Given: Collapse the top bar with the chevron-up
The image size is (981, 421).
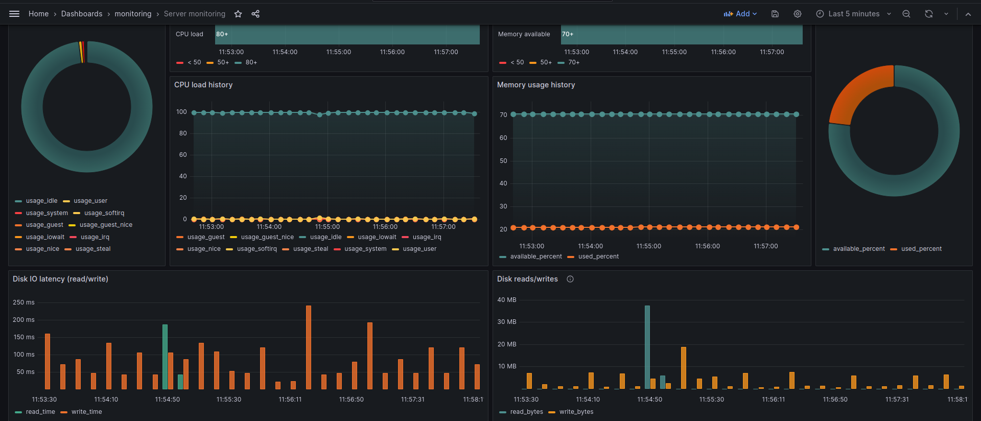Looking at the screenshot, I should point(968,14).
